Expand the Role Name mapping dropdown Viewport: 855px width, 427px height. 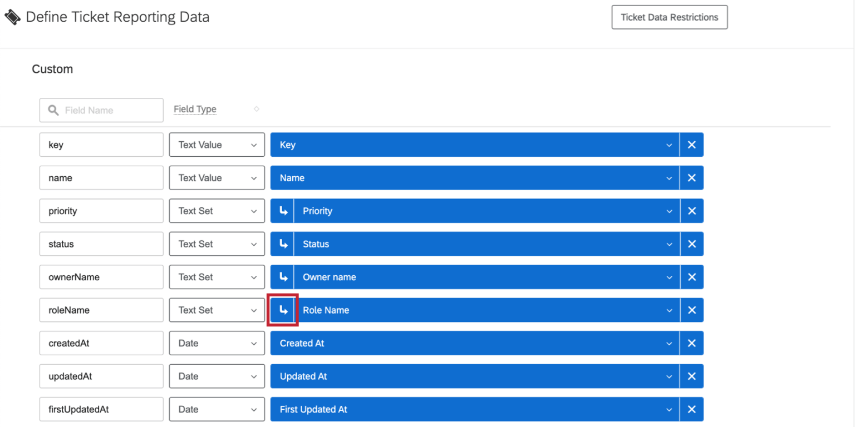670,310
